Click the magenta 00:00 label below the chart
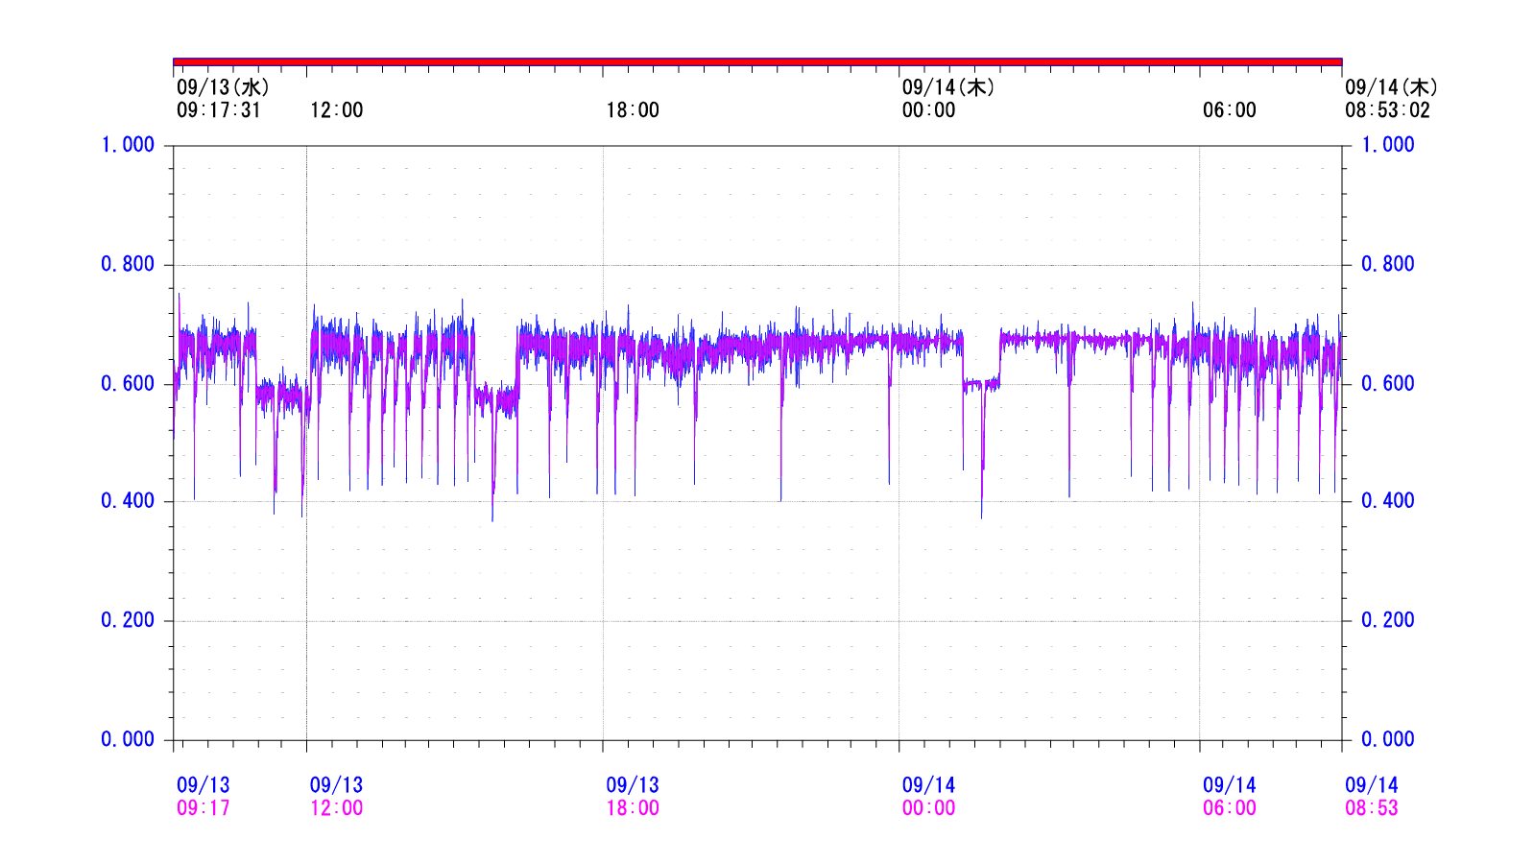The height and width of the screenshot is (864, 1534). pos(928,808)
